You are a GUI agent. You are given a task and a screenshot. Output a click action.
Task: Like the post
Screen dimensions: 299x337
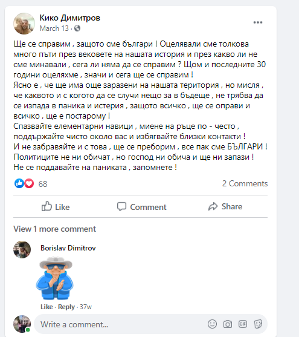(x=56, y=206)
